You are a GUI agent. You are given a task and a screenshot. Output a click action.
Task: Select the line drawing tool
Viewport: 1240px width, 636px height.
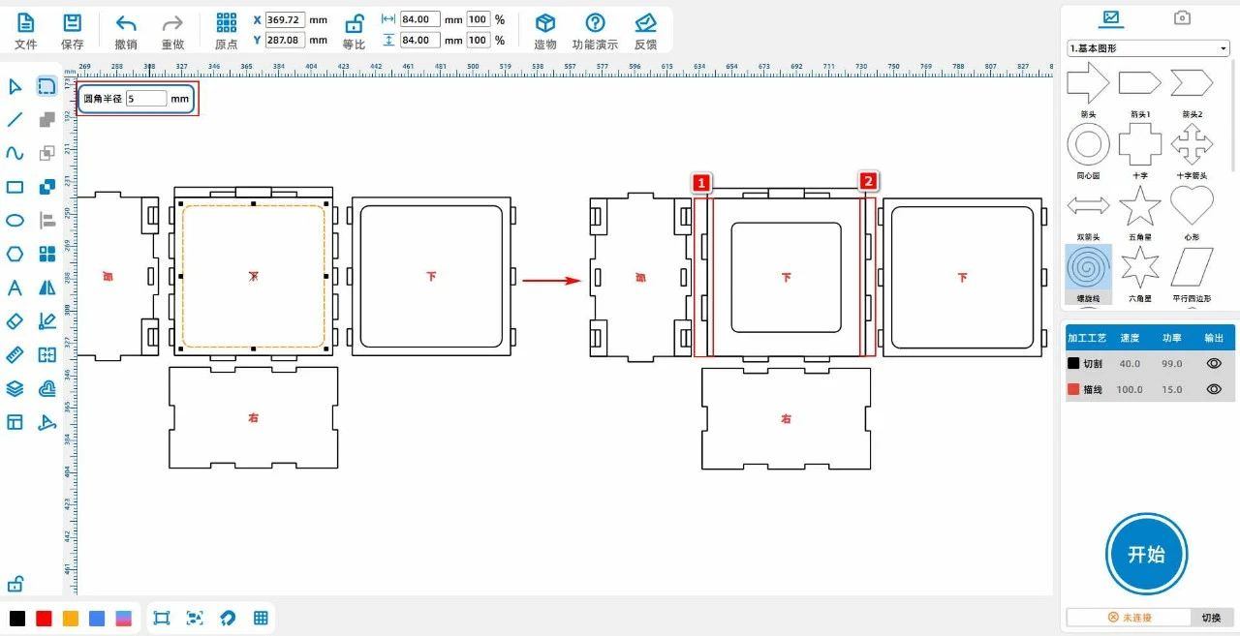coord(15,120)
